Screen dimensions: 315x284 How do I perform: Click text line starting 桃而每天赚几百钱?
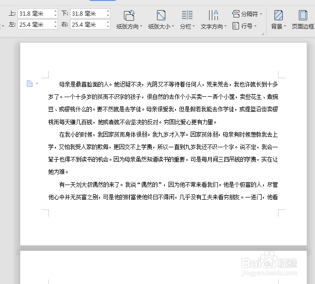tap(132, 122)
